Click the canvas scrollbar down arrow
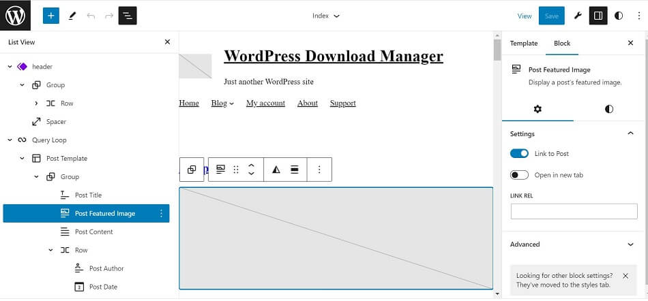648x301 pixels. 497,294
